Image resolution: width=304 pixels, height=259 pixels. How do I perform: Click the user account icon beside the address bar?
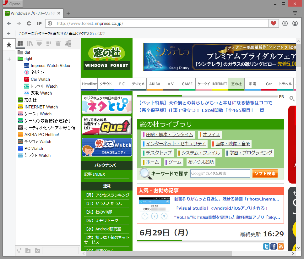coord(295,23)
